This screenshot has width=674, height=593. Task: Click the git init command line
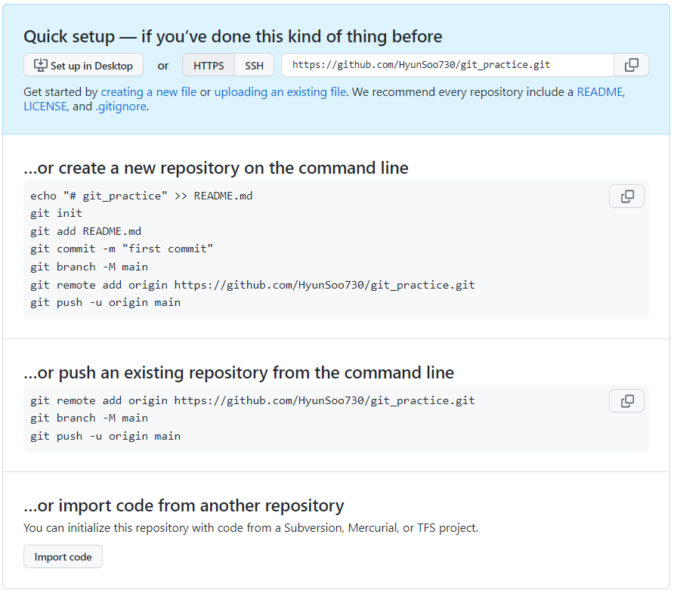[x=57, y=213]
